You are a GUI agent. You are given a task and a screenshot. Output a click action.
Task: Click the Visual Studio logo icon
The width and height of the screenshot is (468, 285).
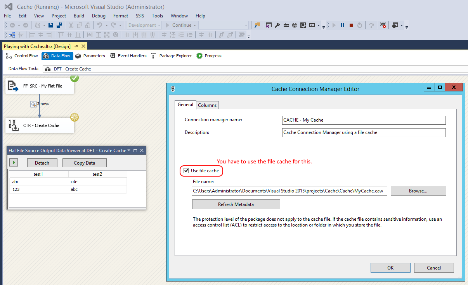(9, 7)
